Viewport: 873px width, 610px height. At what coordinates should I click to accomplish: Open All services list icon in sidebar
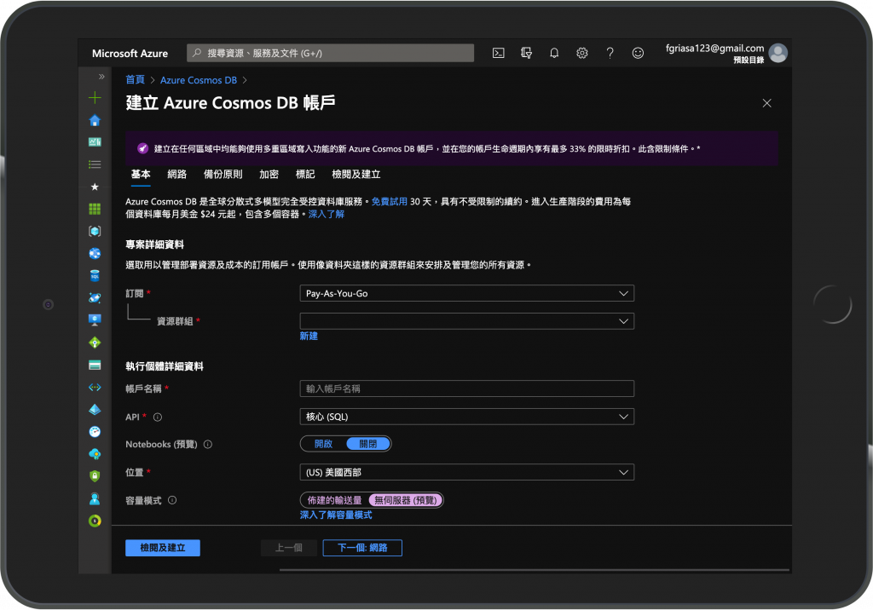tap(95, 164)
